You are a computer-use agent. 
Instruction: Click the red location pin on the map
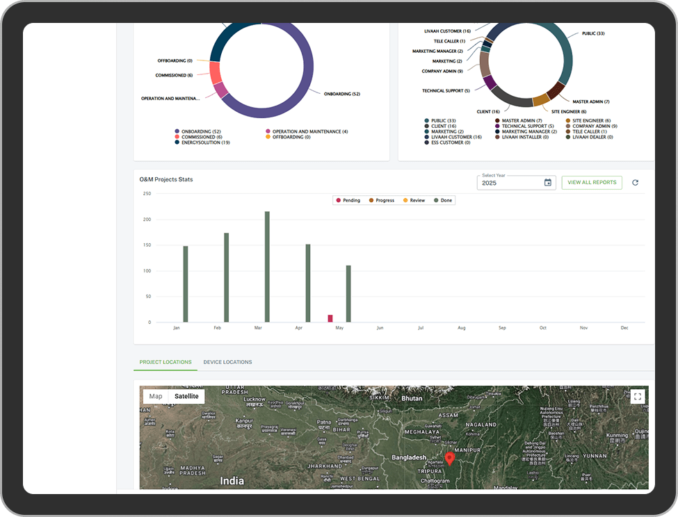(449, 458)
